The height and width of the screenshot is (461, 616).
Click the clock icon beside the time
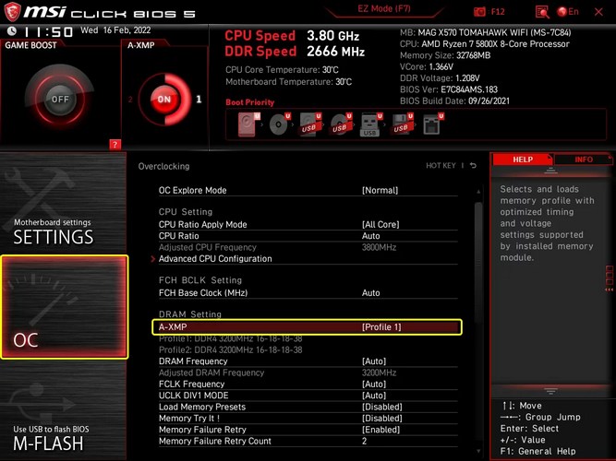12,31
